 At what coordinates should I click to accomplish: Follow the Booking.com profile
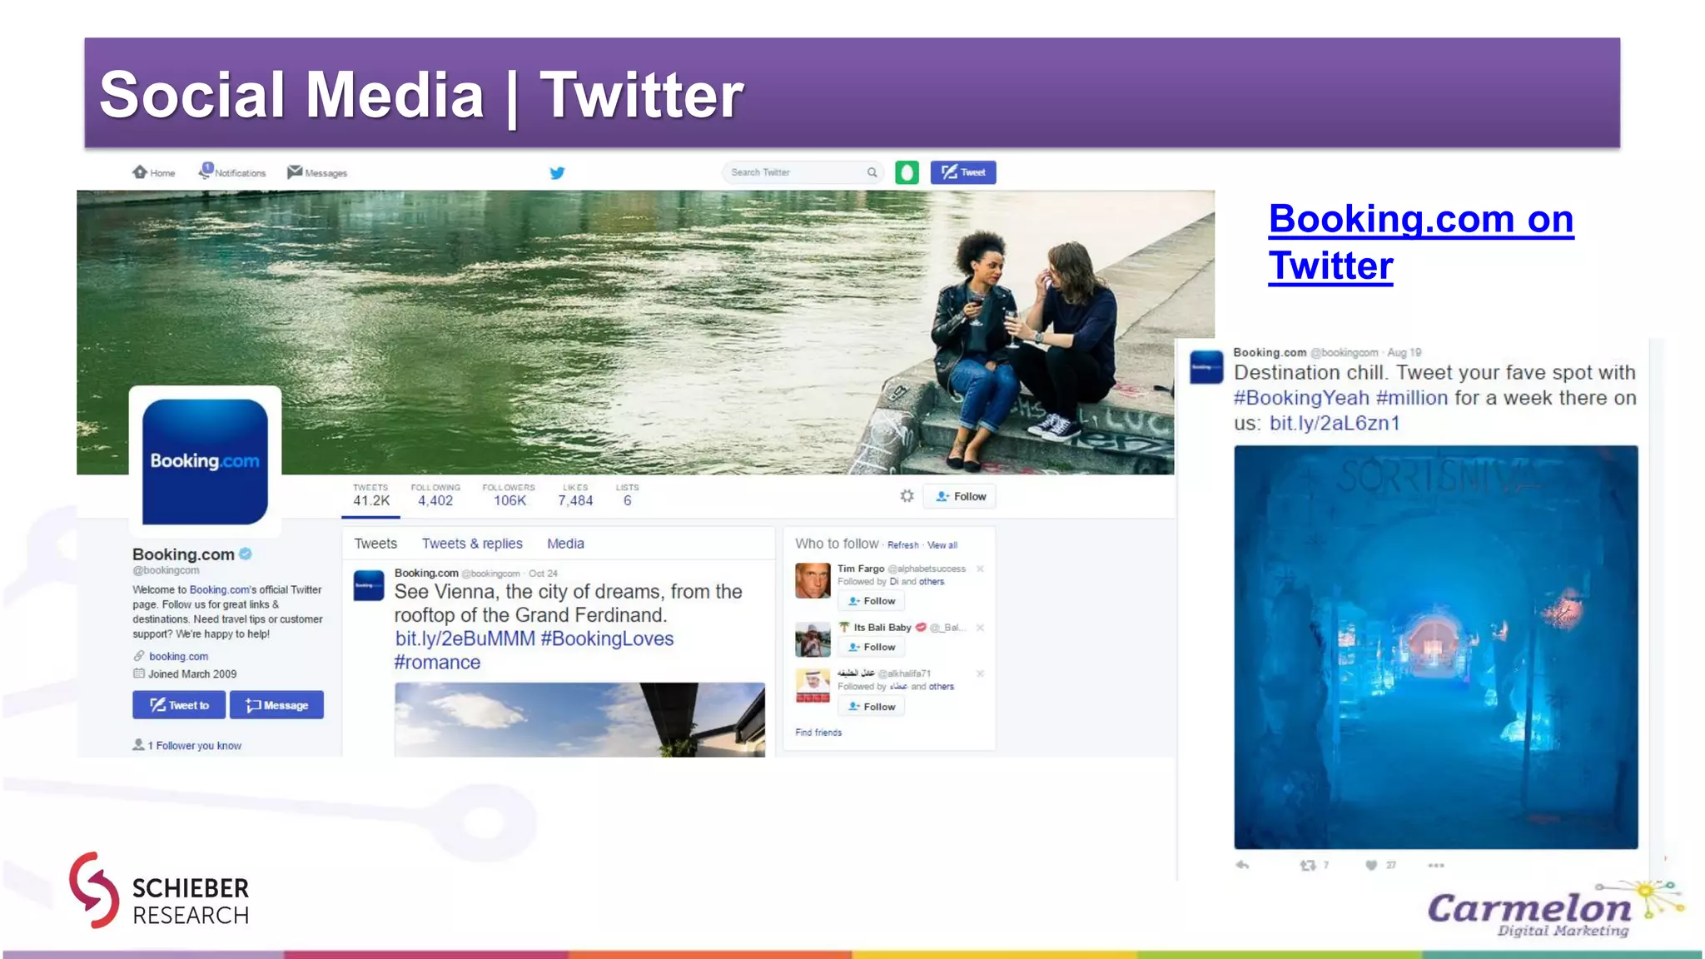[x=960, y=496]
